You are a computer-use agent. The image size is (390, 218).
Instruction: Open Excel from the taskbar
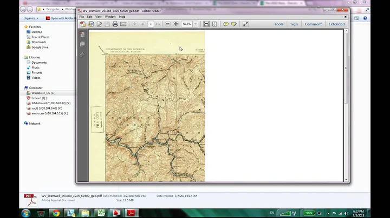(101, 213)
